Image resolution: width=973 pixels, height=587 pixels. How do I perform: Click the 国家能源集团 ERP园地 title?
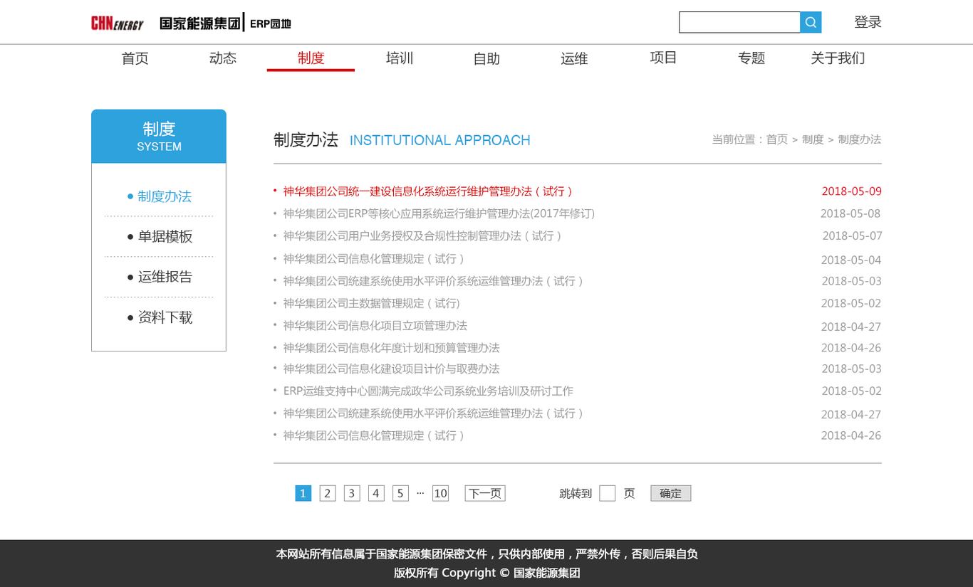click(225, 23)
